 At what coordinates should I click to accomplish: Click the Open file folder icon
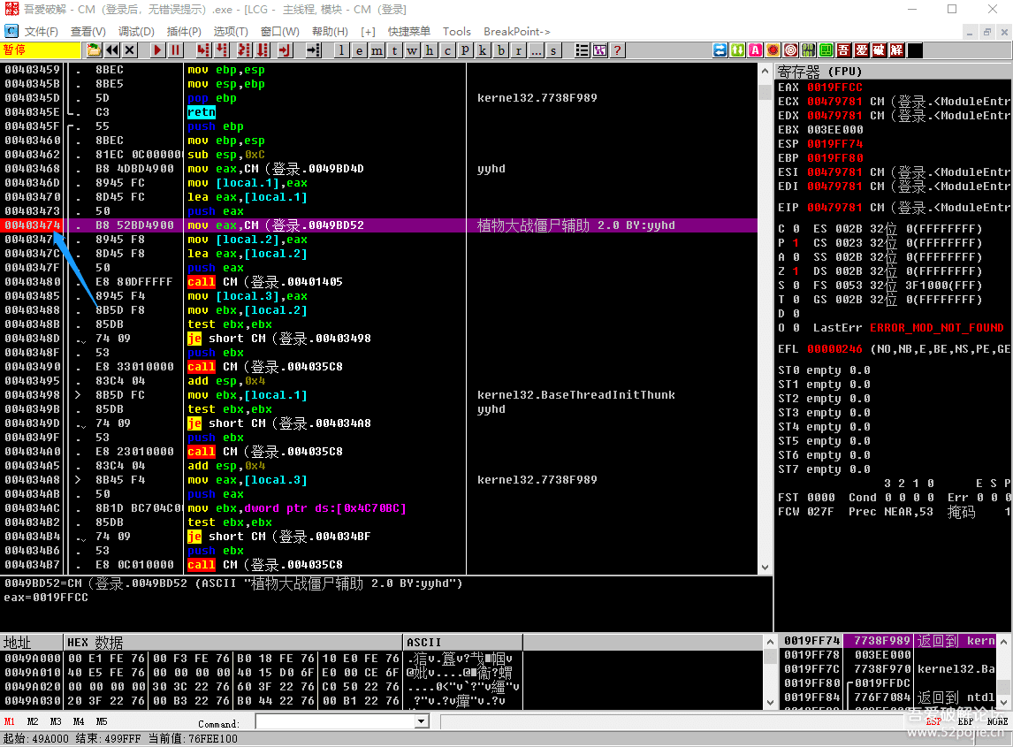coord(95,50)
